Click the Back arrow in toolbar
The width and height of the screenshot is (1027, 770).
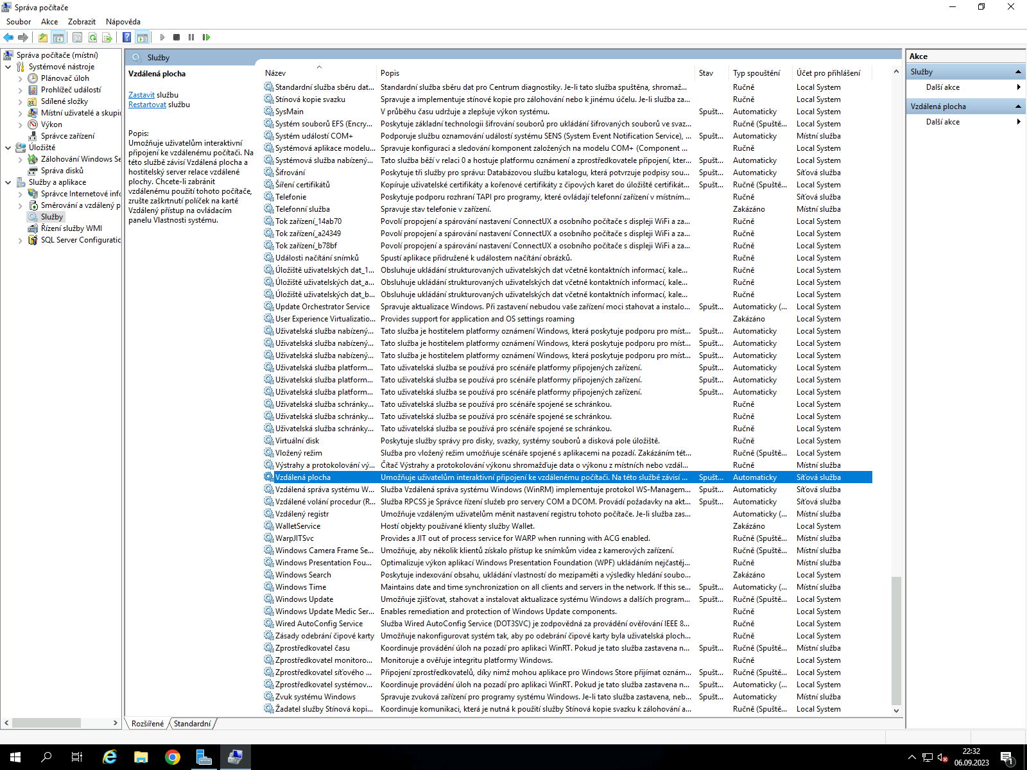click(x=8, y=37)
